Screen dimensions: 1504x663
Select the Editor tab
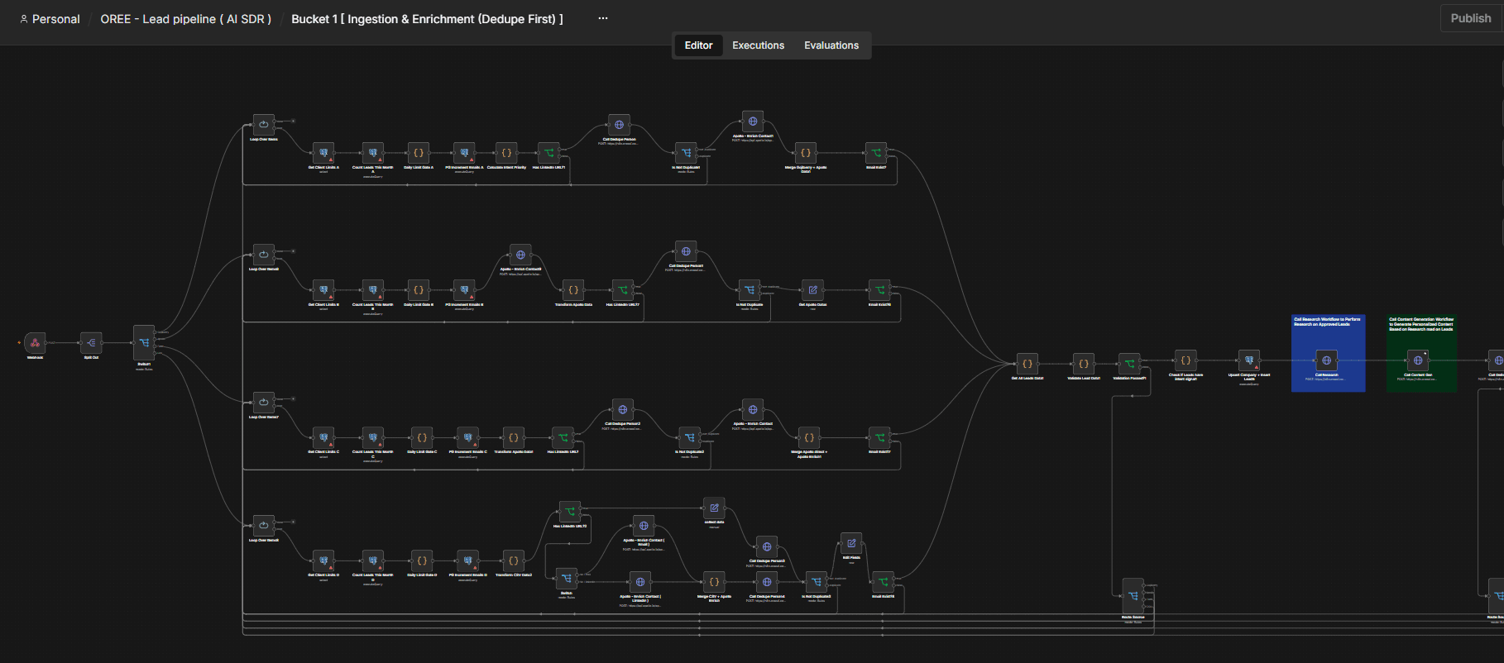pyautogui.click(x=698, y=45)
